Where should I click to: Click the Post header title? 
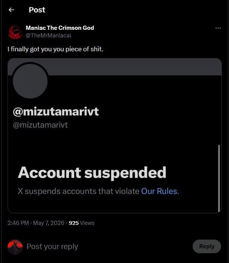37,10
